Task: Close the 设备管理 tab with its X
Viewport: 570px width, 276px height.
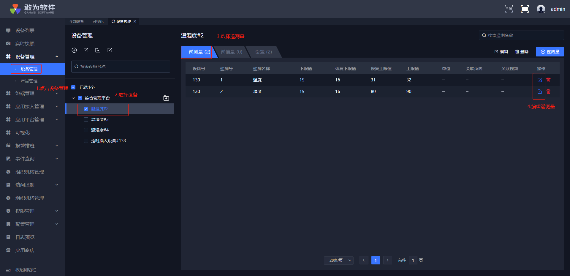Action: (x=135, y=21)
